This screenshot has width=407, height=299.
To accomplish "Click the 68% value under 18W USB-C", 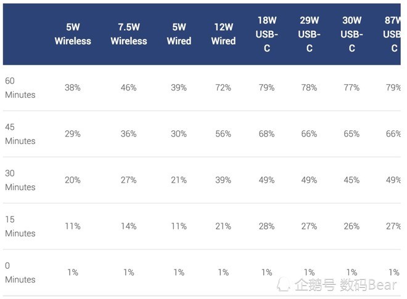I will (x=266, y=134).
